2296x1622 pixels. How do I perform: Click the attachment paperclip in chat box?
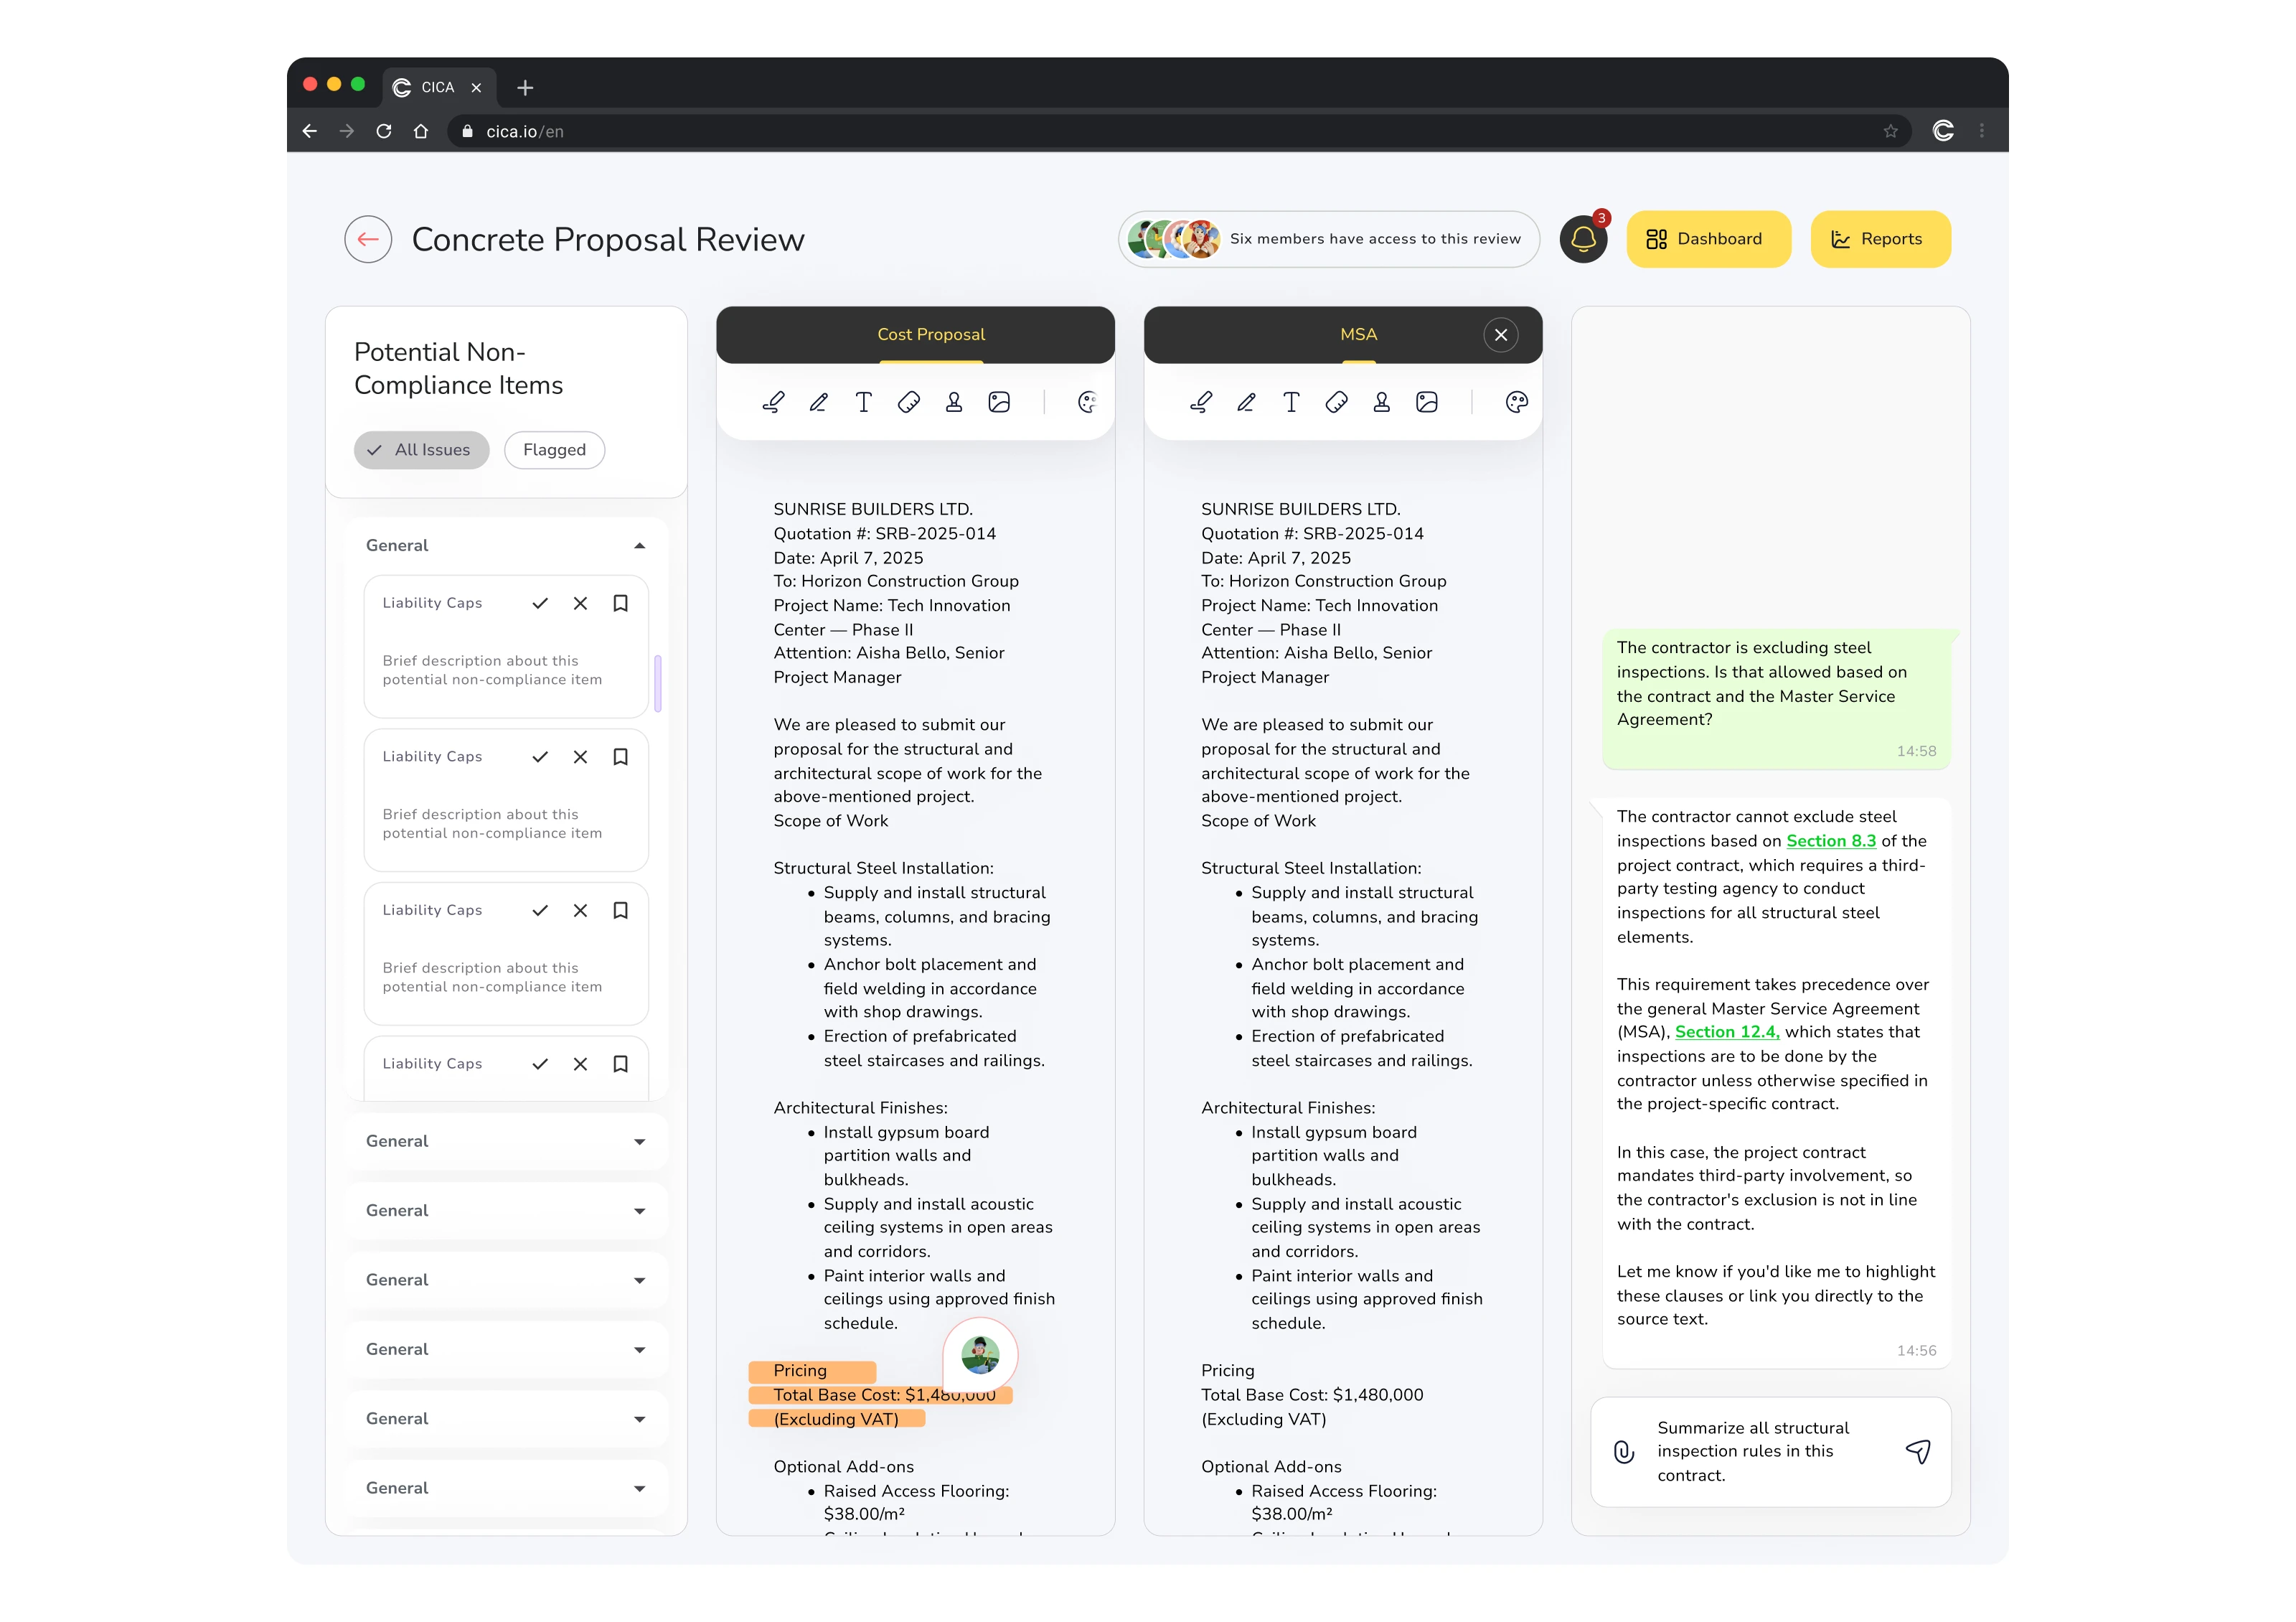tap(1624, 1452)
